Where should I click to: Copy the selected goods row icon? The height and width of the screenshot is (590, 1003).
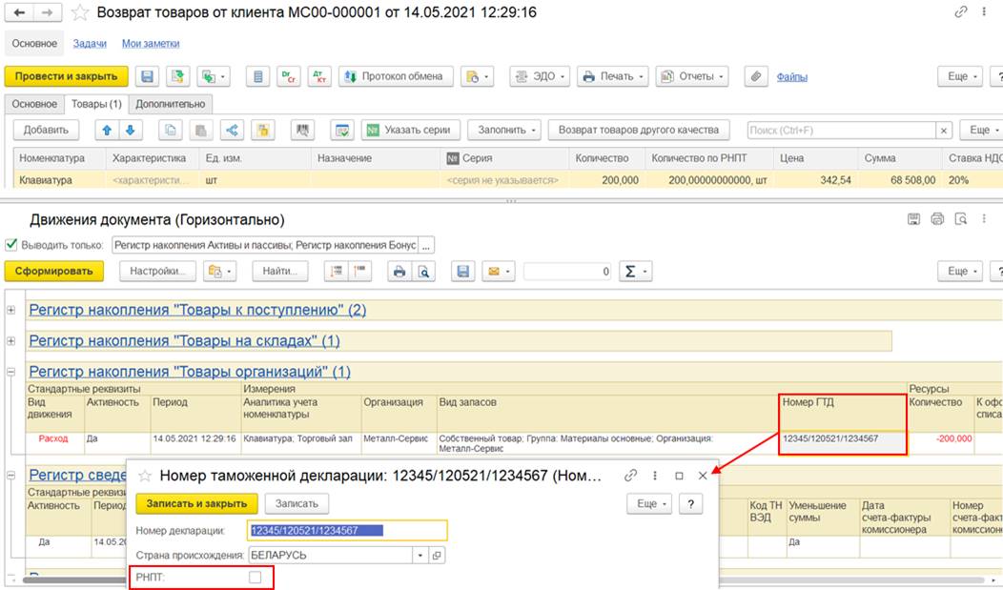[x=170, y=131]
